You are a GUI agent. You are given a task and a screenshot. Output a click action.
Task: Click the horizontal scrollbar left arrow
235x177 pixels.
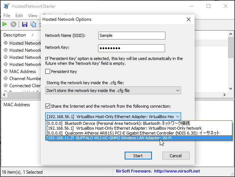(4, 95)
